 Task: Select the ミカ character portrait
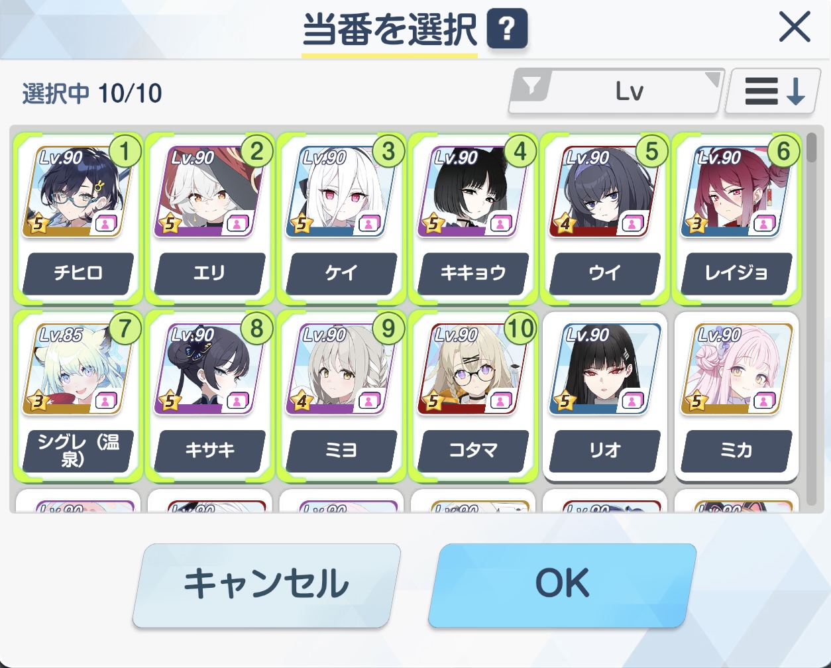pos(736,369)
